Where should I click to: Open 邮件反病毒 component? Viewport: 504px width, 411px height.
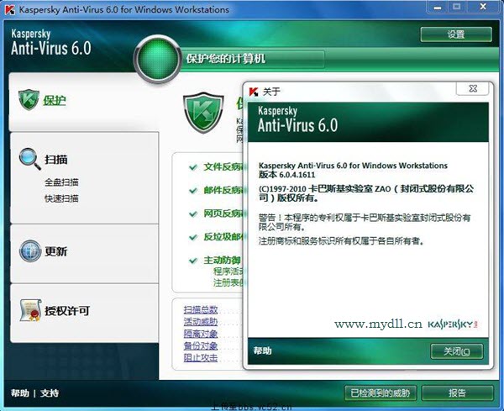[223, 191]
